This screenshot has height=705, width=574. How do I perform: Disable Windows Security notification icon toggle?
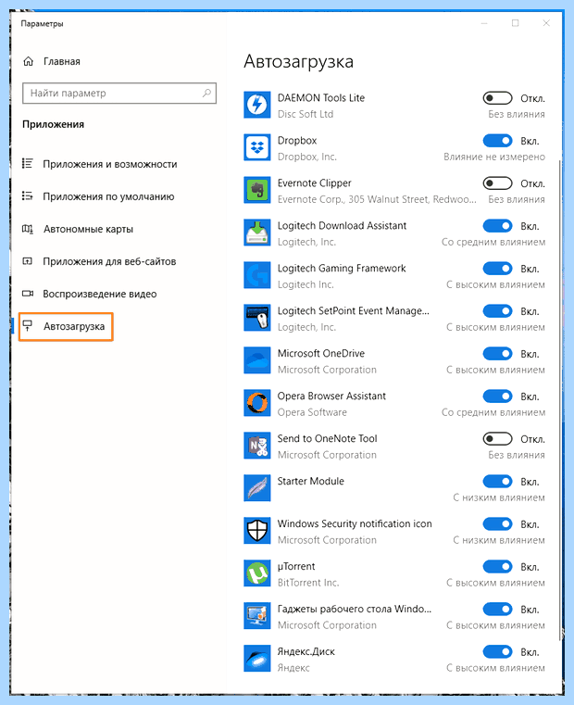coord(497,524)
